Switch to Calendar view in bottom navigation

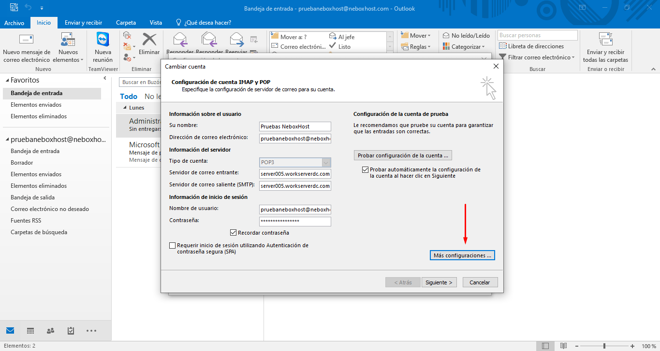(30, 331)
